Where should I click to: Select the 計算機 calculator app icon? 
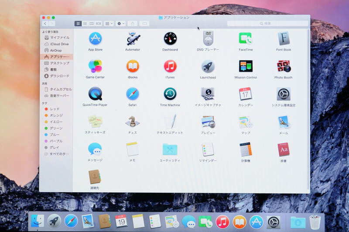tap(246, 149)
